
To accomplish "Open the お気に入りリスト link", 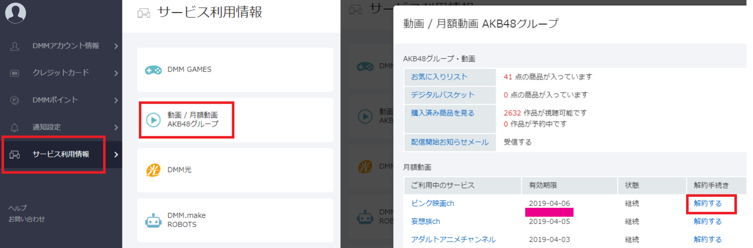I will (x=439, y=77).
